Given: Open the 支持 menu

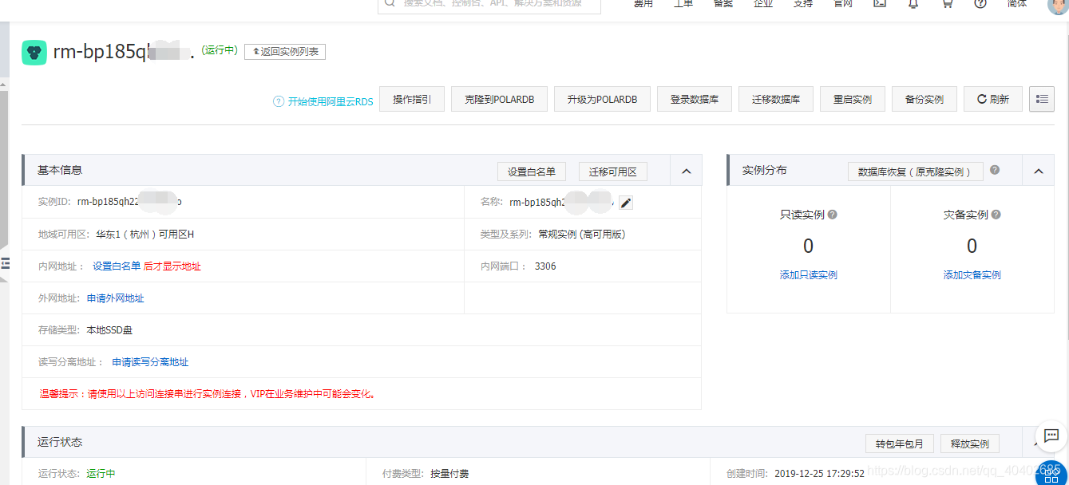Looking at the screenshot, I should (x=803, y=3).
